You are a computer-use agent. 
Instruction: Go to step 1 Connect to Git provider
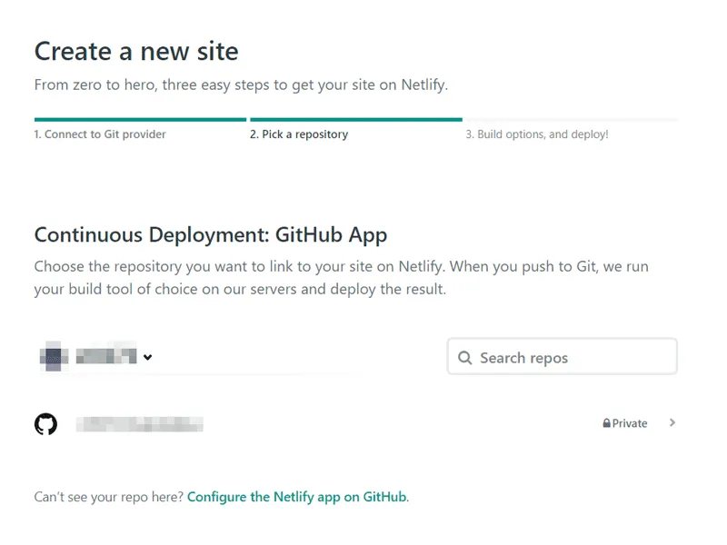point(100,134)
